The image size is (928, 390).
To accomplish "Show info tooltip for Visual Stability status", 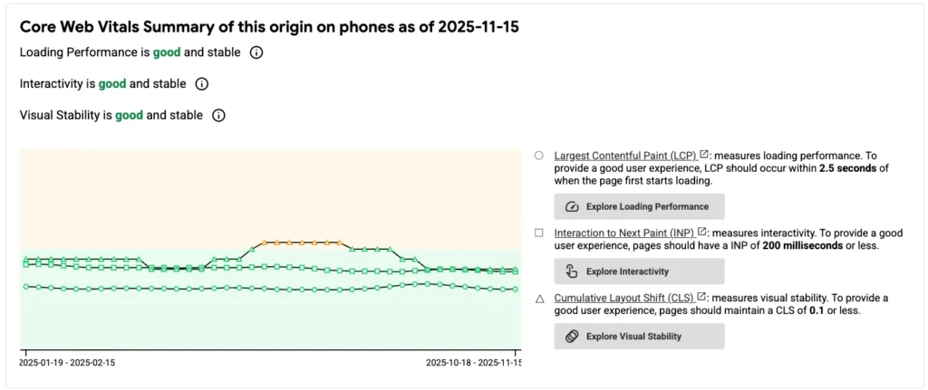I will pos(218,116).
